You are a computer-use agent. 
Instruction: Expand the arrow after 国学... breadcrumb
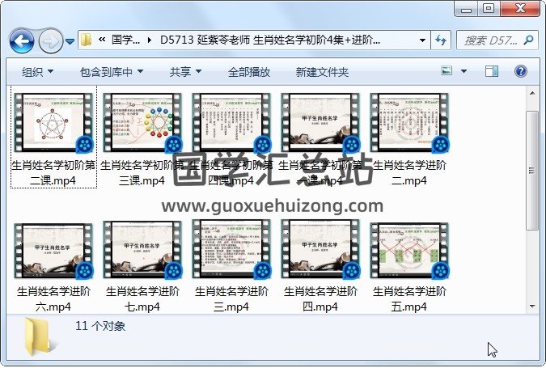tap(150, 40)
